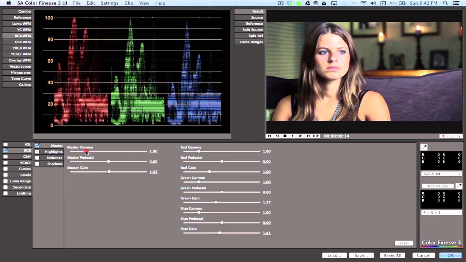Pick a color sample with the top eyedropper

coord(424,147)
